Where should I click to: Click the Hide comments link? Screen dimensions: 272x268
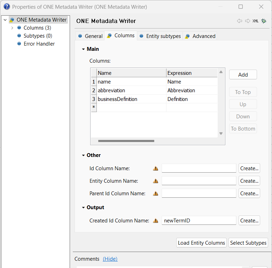click(x=110, y=259)
